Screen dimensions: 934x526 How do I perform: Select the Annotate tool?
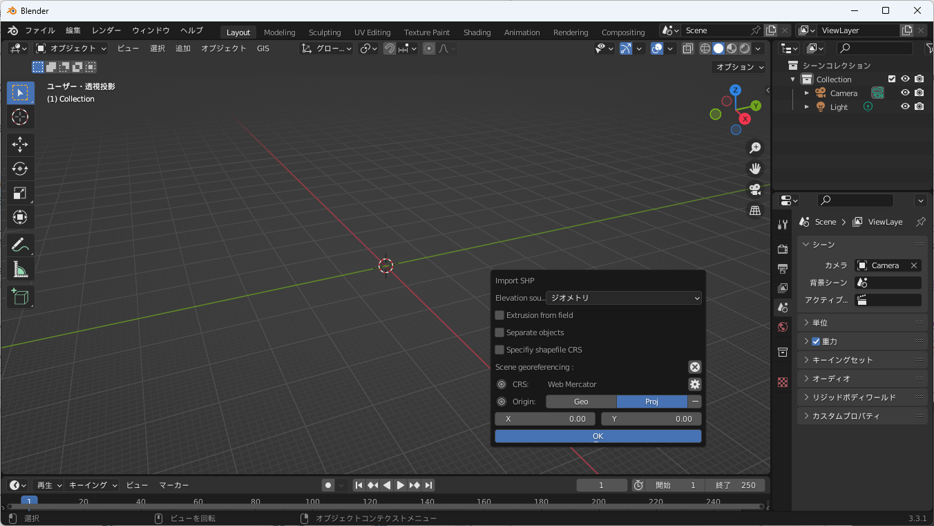tap(20, 245)
